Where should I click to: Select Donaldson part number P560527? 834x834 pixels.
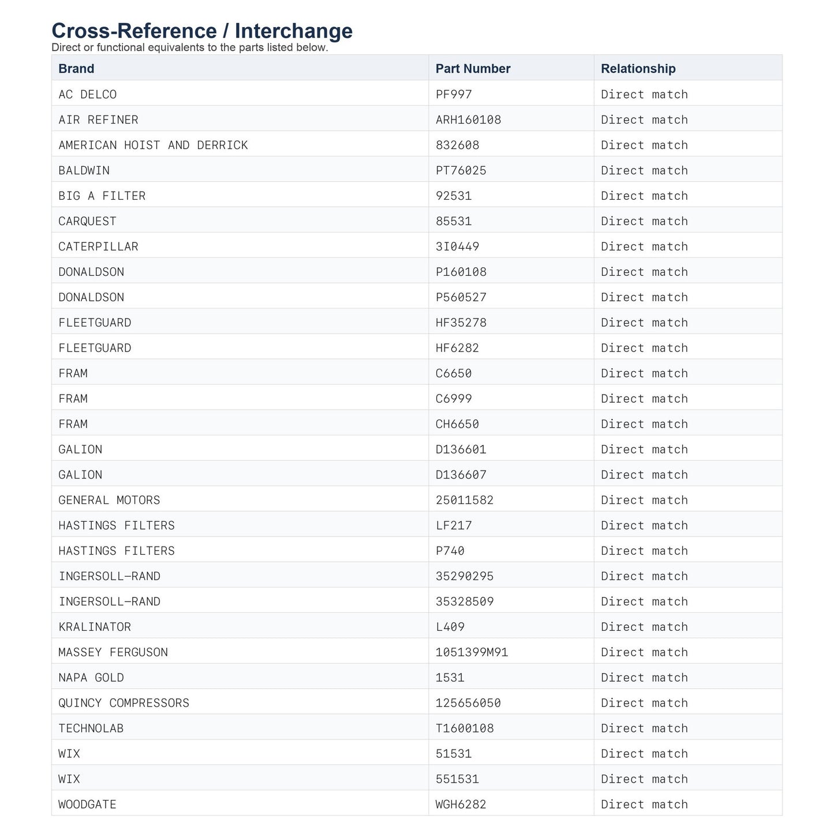point(461,298)
